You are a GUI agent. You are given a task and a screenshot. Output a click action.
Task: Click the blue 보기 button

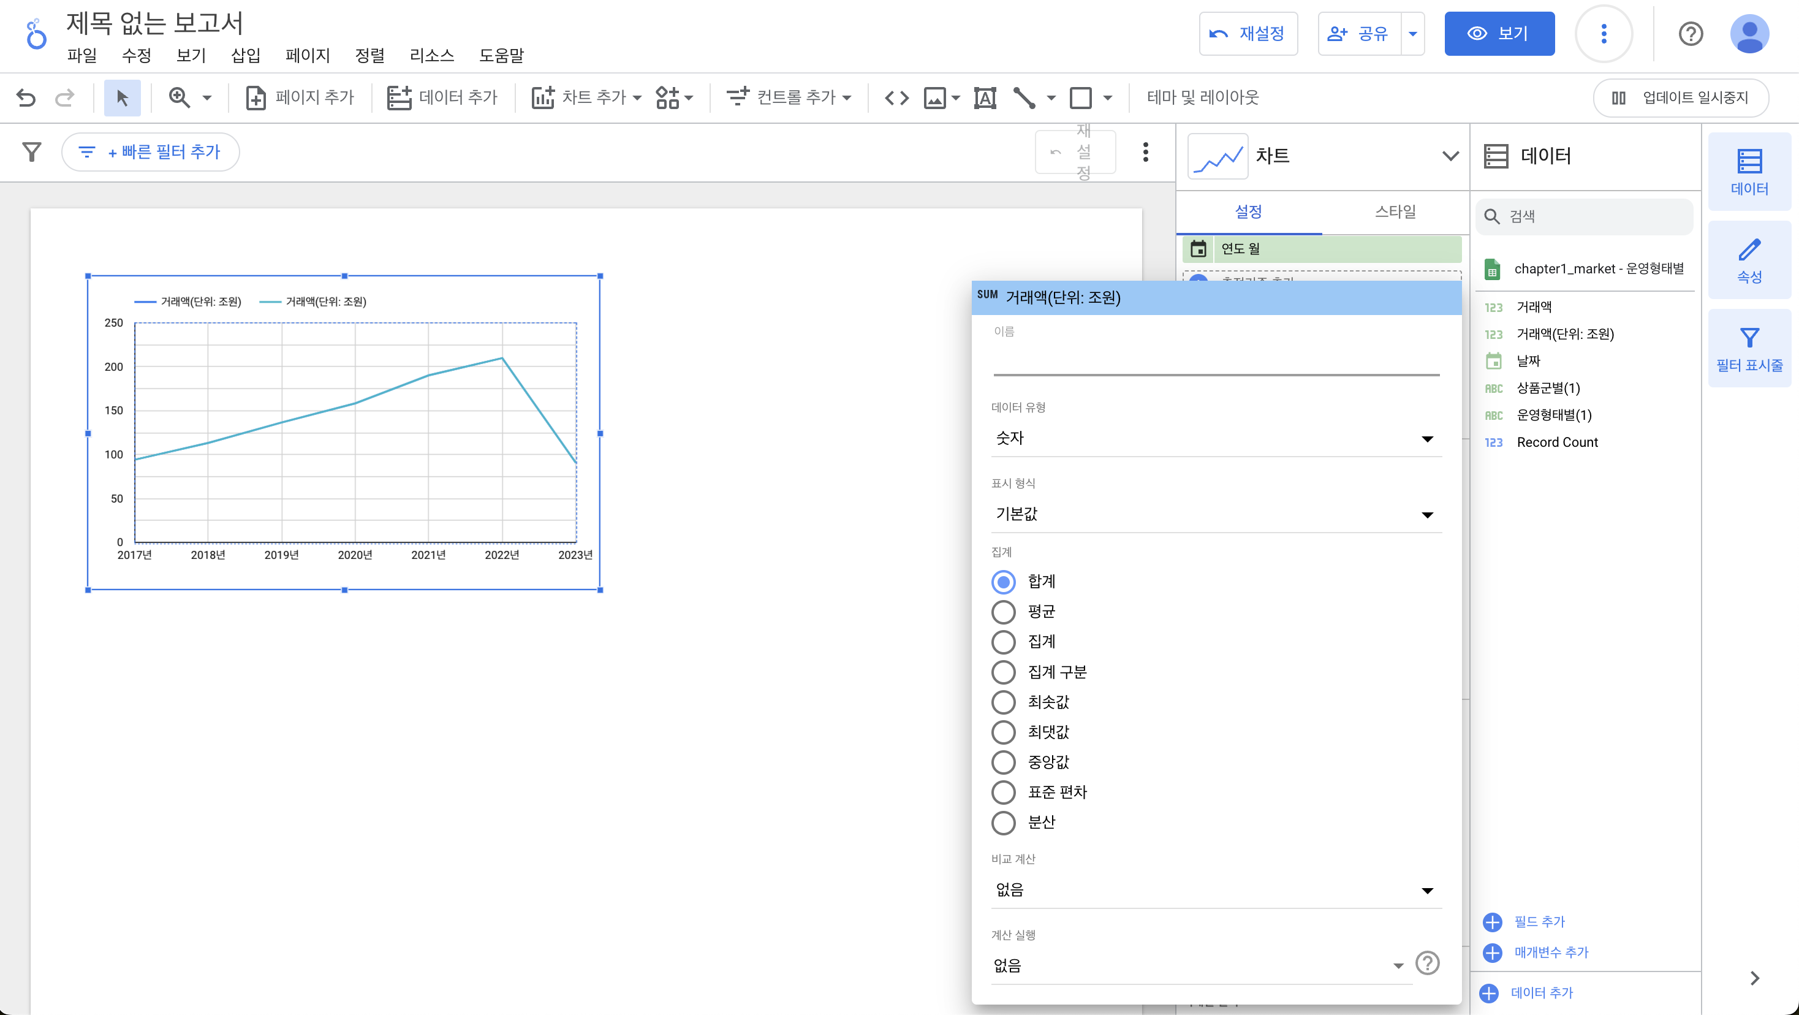1499,34
